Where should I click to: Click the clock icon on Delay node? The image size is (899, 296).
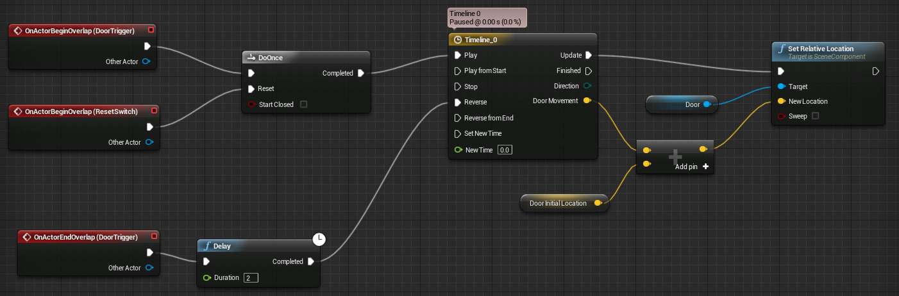[x=319, y=240]
